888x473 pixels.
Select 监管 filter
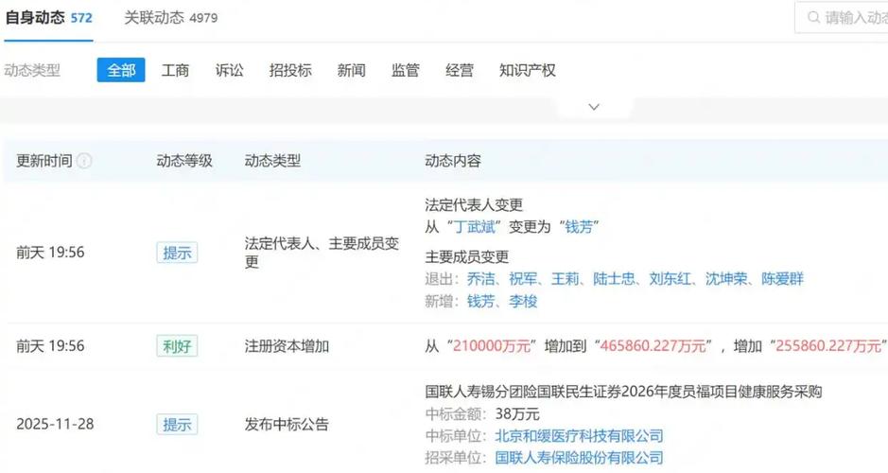406,70
